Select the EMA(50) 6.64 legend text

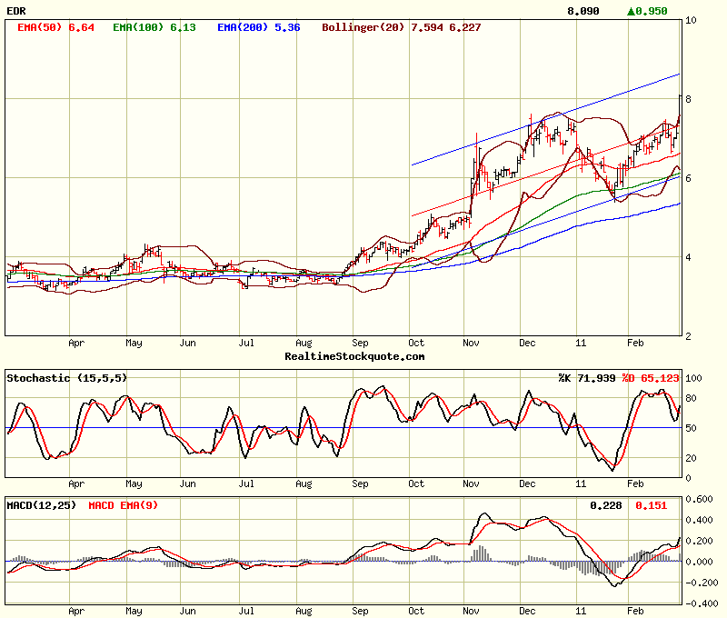click(55, 27)
